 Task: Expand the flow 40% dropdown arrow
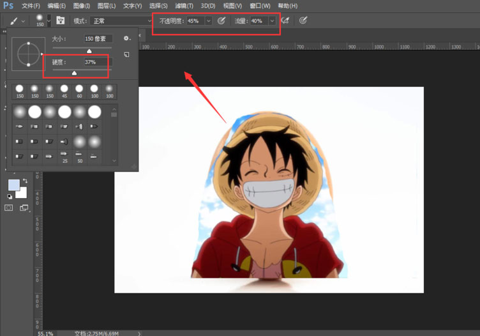(x=272, y=21)
